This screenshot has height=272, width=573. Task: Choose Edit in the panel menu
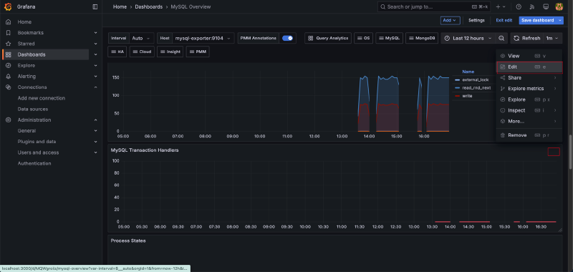[529, 67]
